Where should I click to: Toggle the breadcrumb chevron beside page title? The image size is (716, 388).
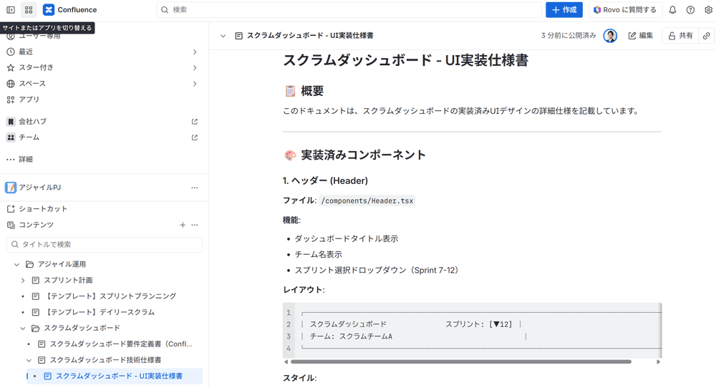point(223,36)
